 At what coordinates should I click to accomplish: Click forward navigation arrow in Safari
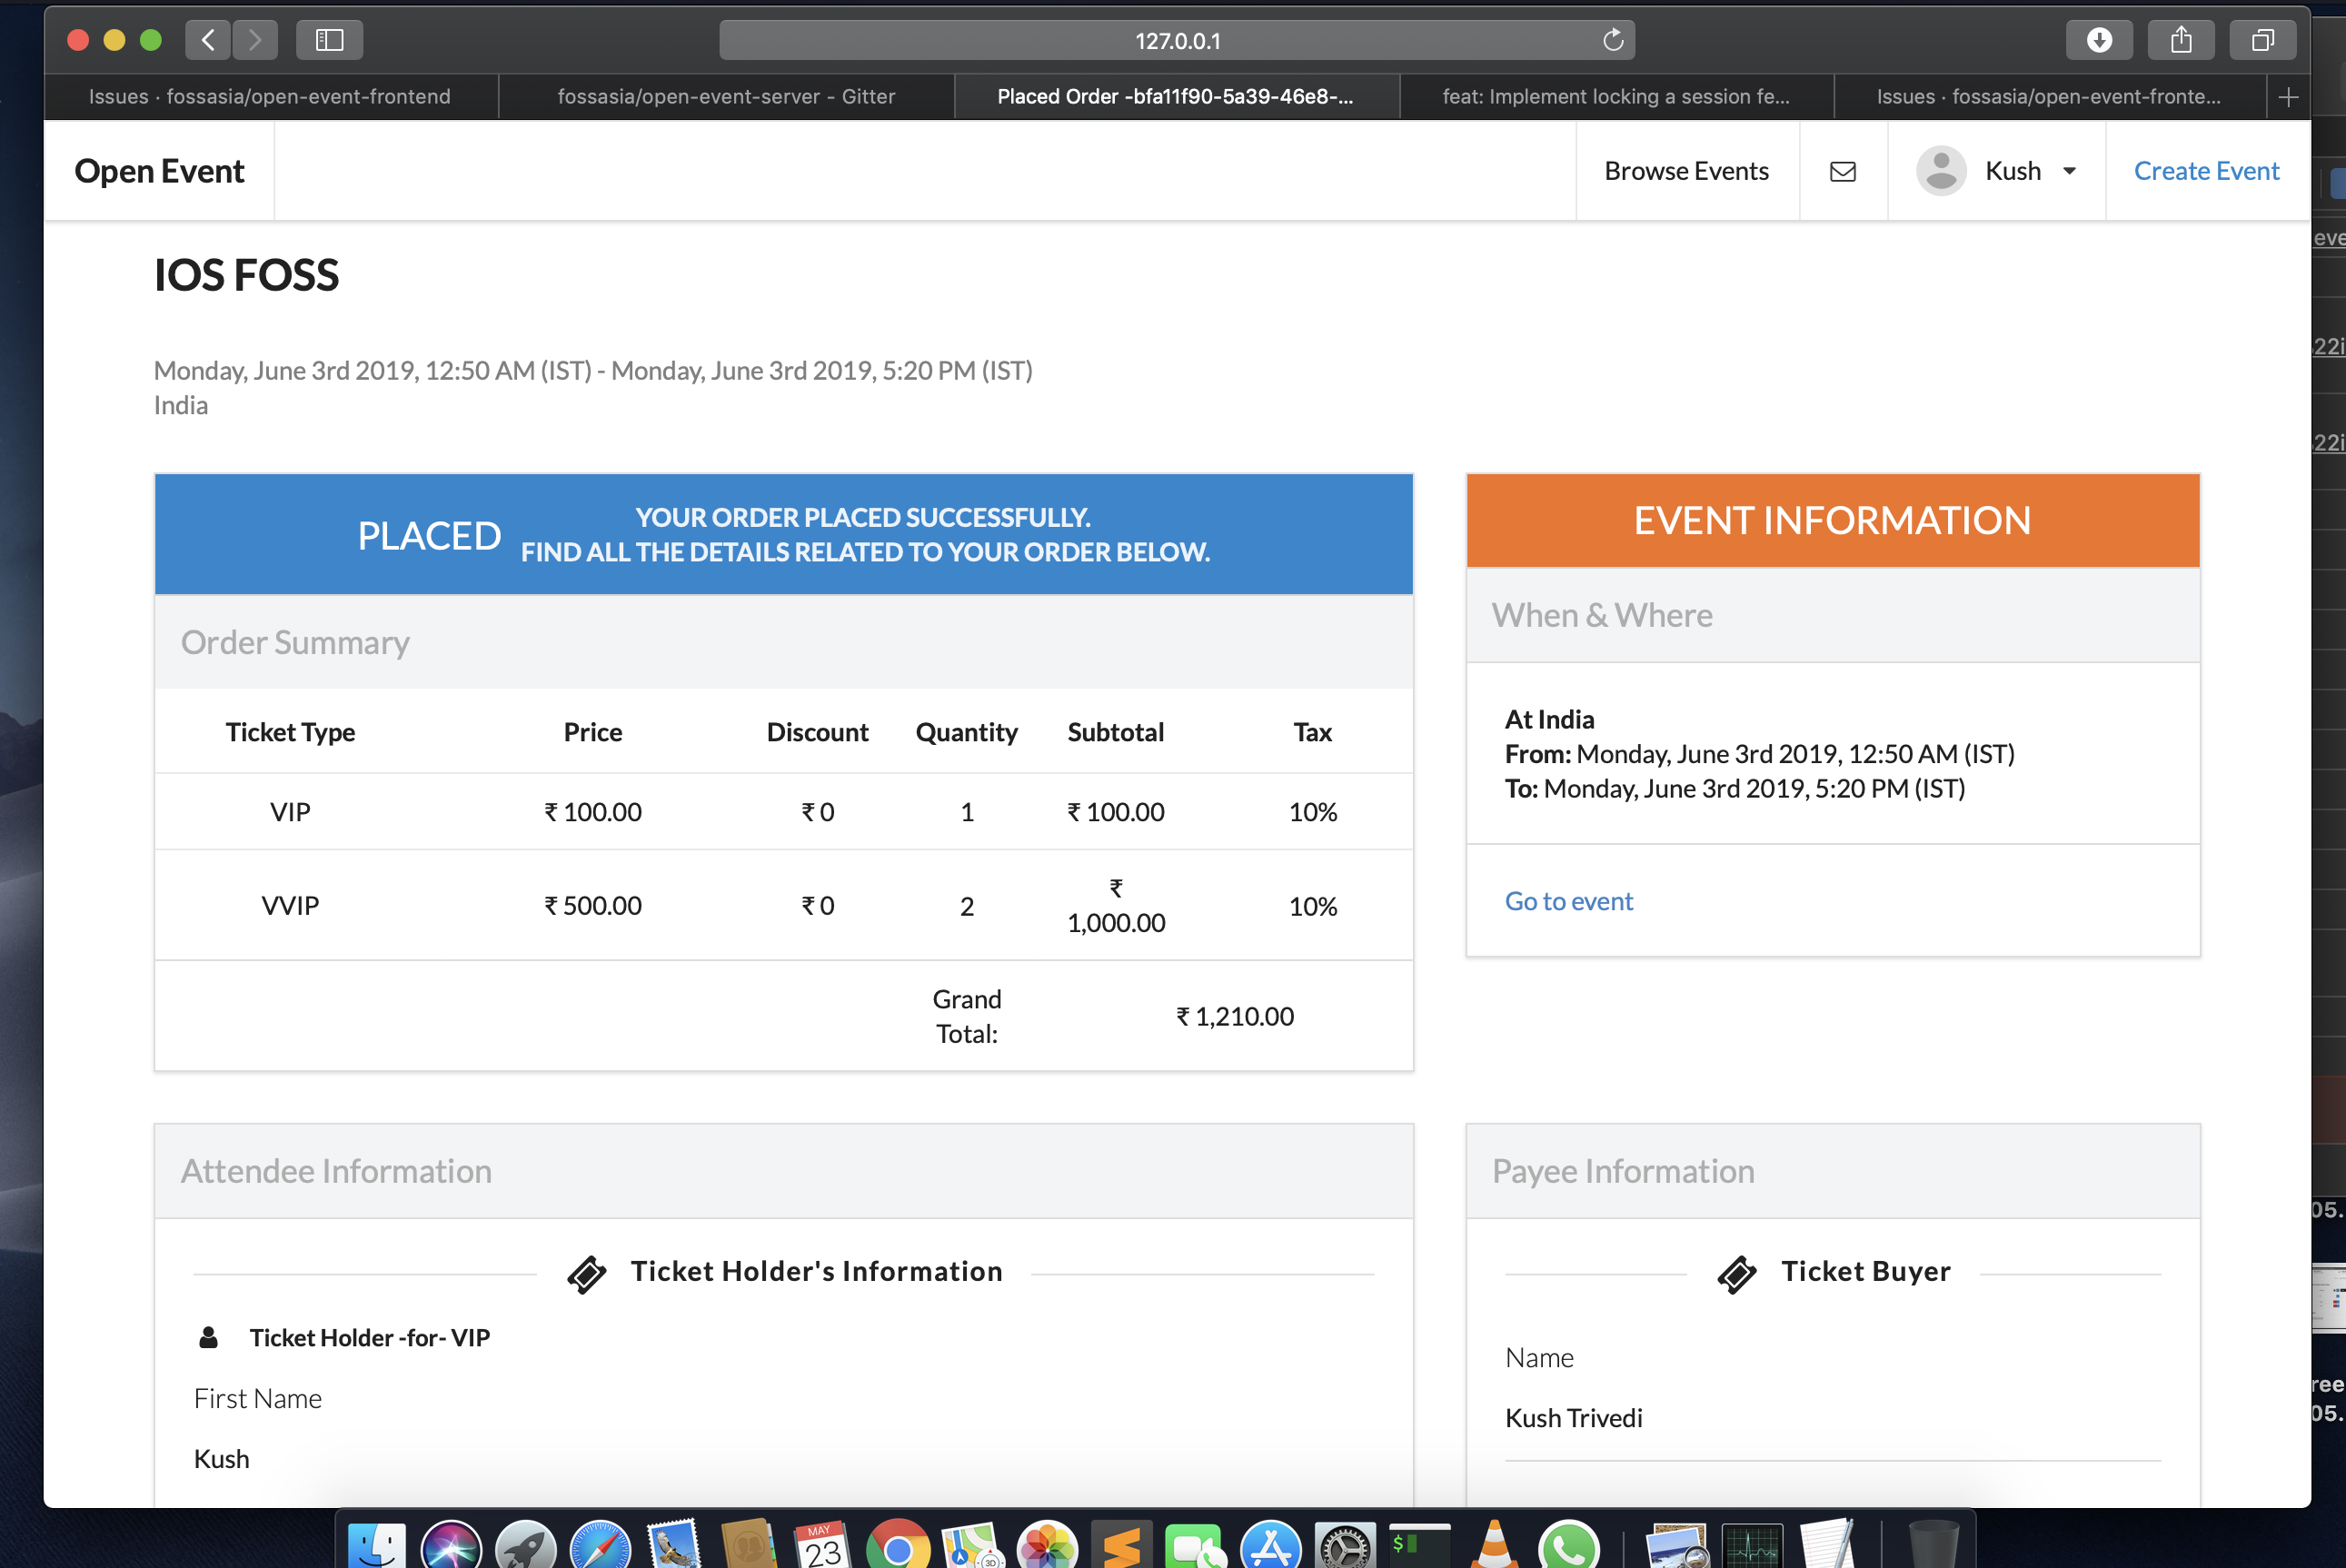[255, 40]
